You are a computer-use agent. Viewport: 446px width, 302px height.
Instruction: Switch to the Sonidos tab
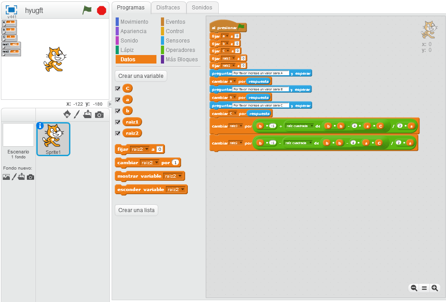tap(202, 8)
